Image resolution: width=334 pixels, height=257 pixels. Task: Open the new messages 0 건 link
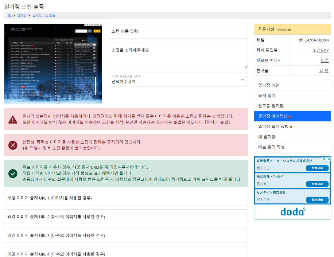click(x=325, y=61)
